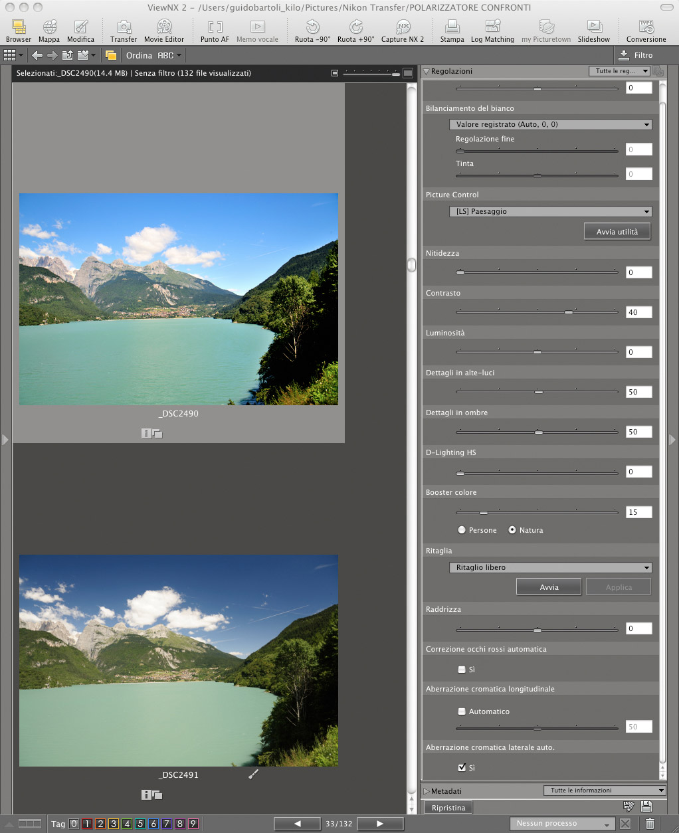This screenshot has width=679, height=833.
Task: Open thumbnail grid view mode menu
Action: tap(13, 55)
